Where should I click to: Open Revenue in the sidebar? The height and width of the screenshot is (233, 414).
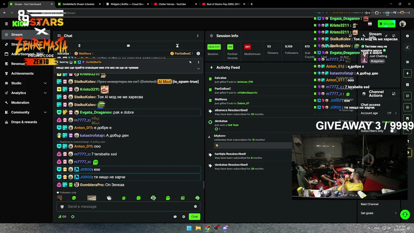click(x=18, y=64)
